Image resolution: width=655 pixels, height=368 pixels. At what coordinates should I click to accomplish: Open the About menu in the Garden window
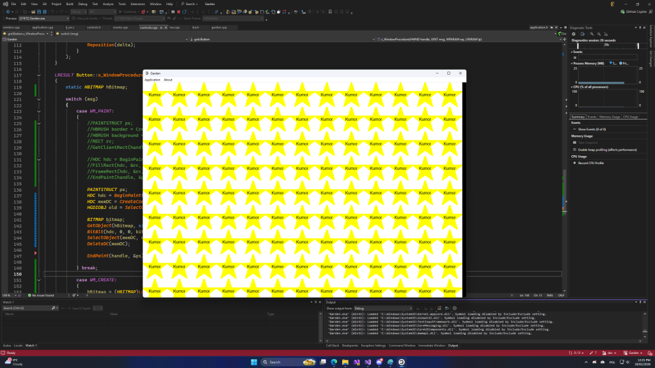click(168, 80)
